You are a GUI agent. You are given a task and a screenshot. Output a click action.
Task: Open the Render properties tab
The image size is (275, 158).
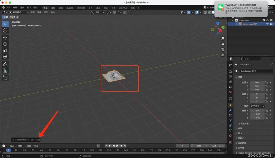click(x=230, y=72)
